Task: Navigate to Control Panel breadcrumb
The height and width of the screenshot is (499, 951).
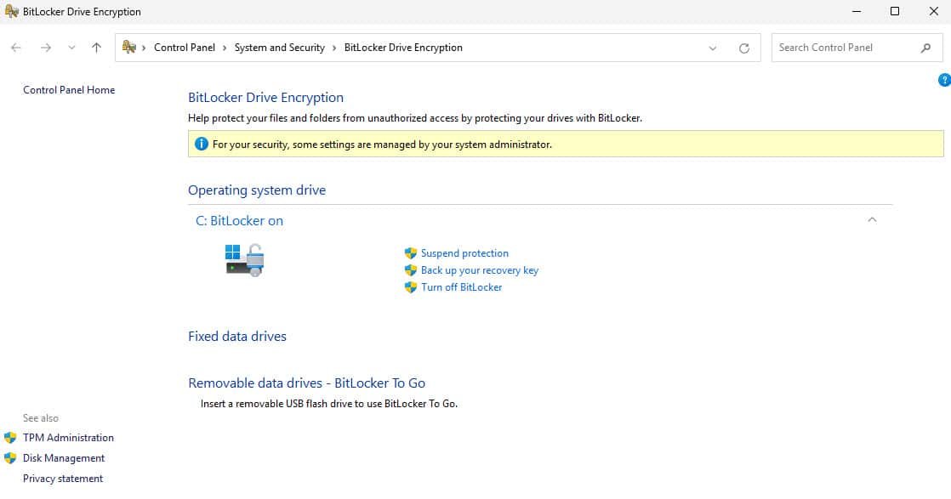Action: pos(185,48)
